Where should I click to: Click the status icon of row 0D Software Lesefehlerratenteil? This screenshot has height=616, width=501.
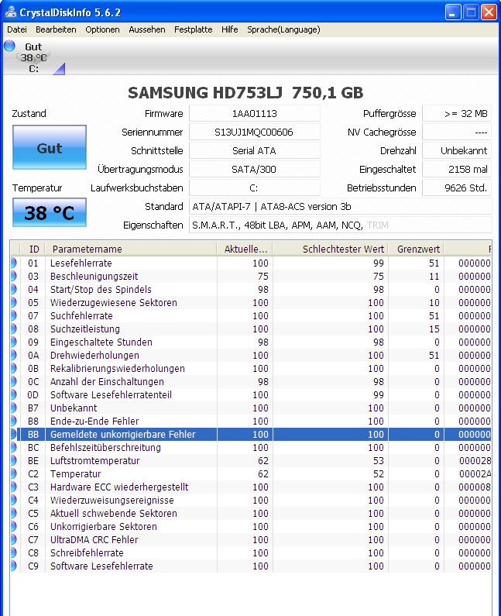pos(14,394)
